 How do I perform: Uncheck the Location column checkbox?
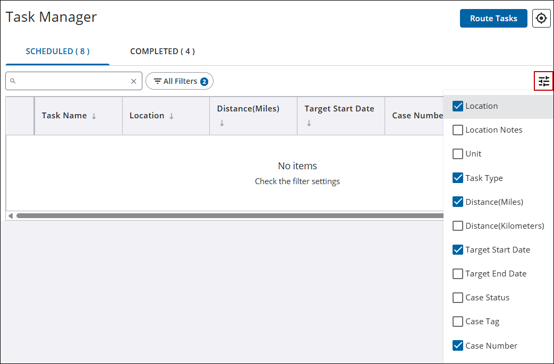pyautogui.click(x=458, y=106)
